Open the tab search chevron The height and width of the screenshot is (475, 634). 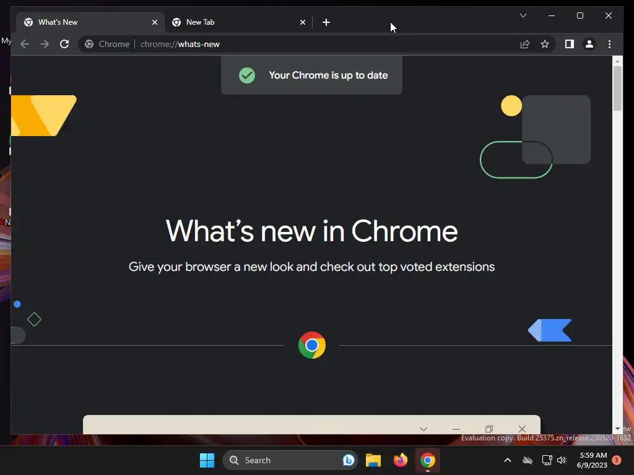pos(523,15)
